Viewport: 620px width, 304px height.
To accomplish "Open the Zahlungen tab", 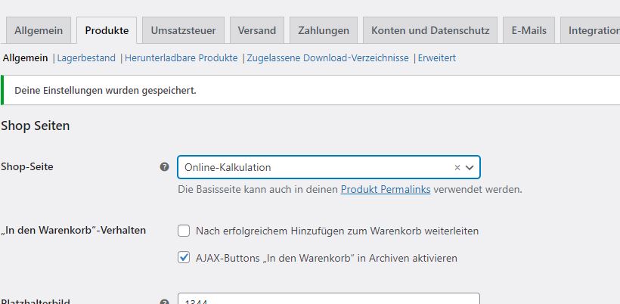I will (x=324, y=30).
